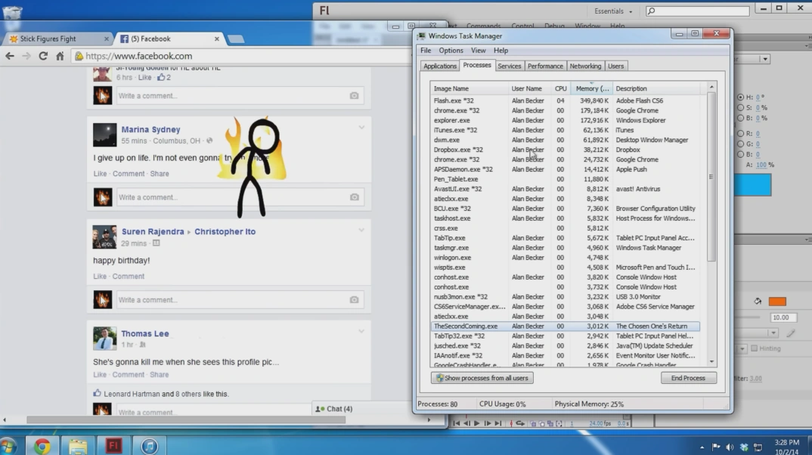Viewport: 812px width, 455px height.
Task: Open the Essentials workspace dropdown
Action: pyautogui.click(x=614, y=11)
